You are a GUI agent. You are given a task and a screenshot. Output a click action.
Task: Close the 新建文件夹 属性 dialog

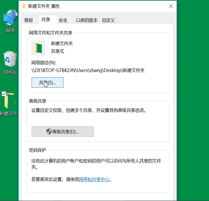[x=171, y=6]
